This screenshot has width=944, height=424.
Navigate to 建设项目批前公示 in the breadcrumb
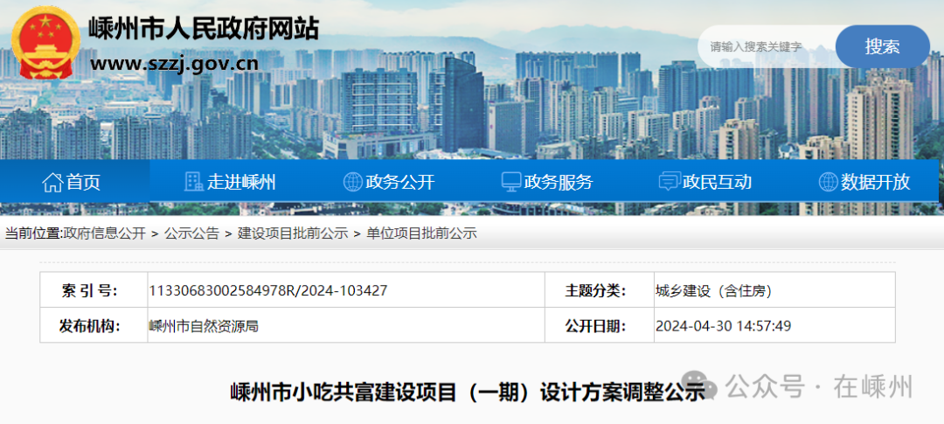click(293, 233)
